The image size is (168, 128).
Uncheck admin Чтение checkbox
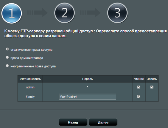click(139, 87)
